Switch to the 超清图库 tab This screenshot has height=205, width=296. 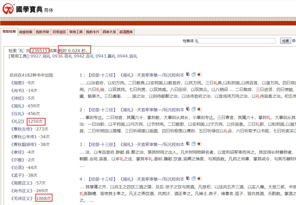point(126,31)
